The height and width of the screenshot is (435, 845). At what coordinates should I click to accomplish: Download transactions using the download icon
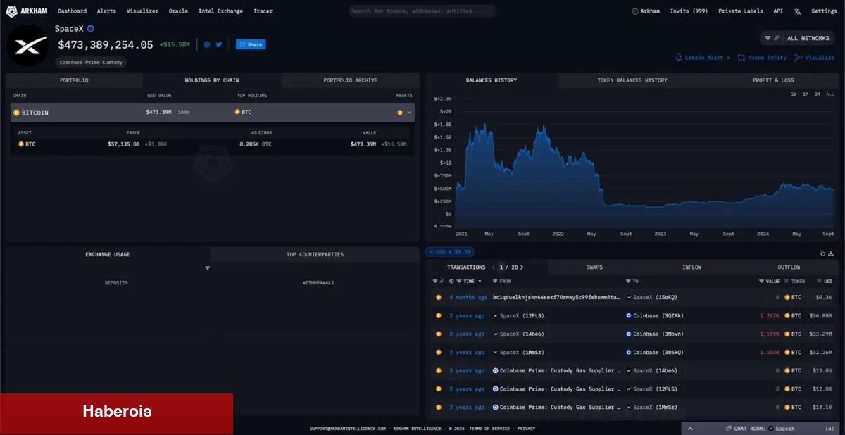tap(831, 253)
